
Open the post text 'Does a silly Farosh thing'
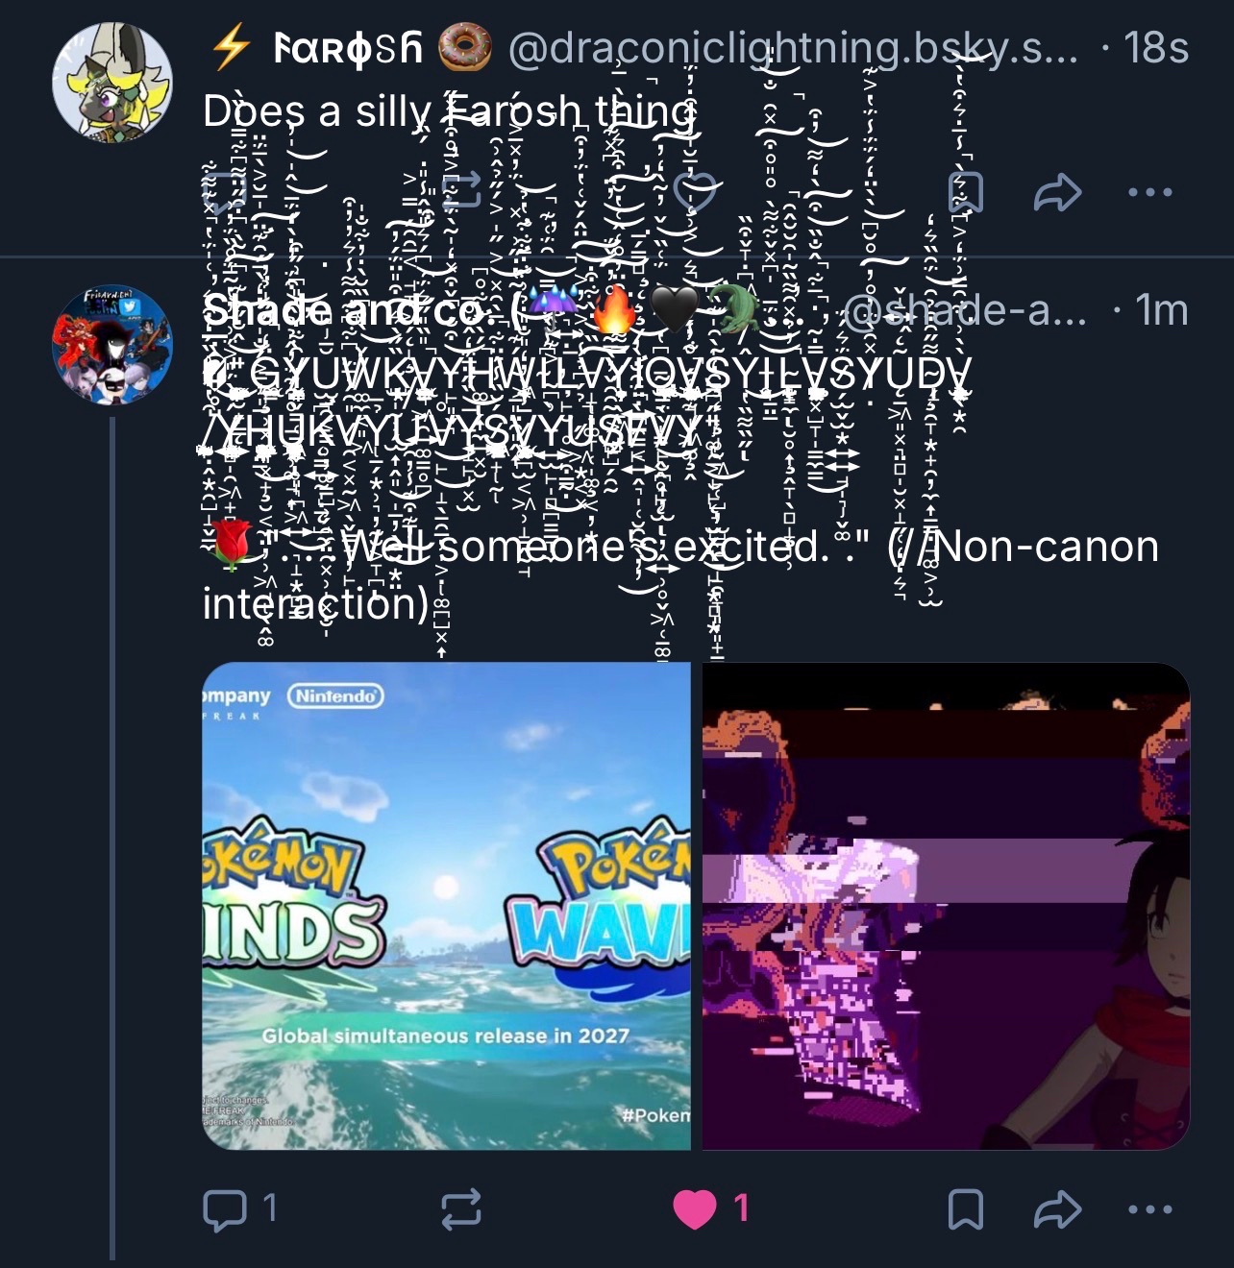(x=449, y=112)
